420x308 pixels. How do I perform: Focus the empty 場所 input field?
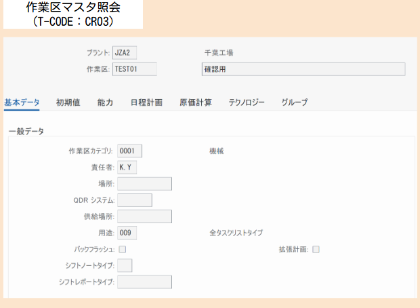145,184
